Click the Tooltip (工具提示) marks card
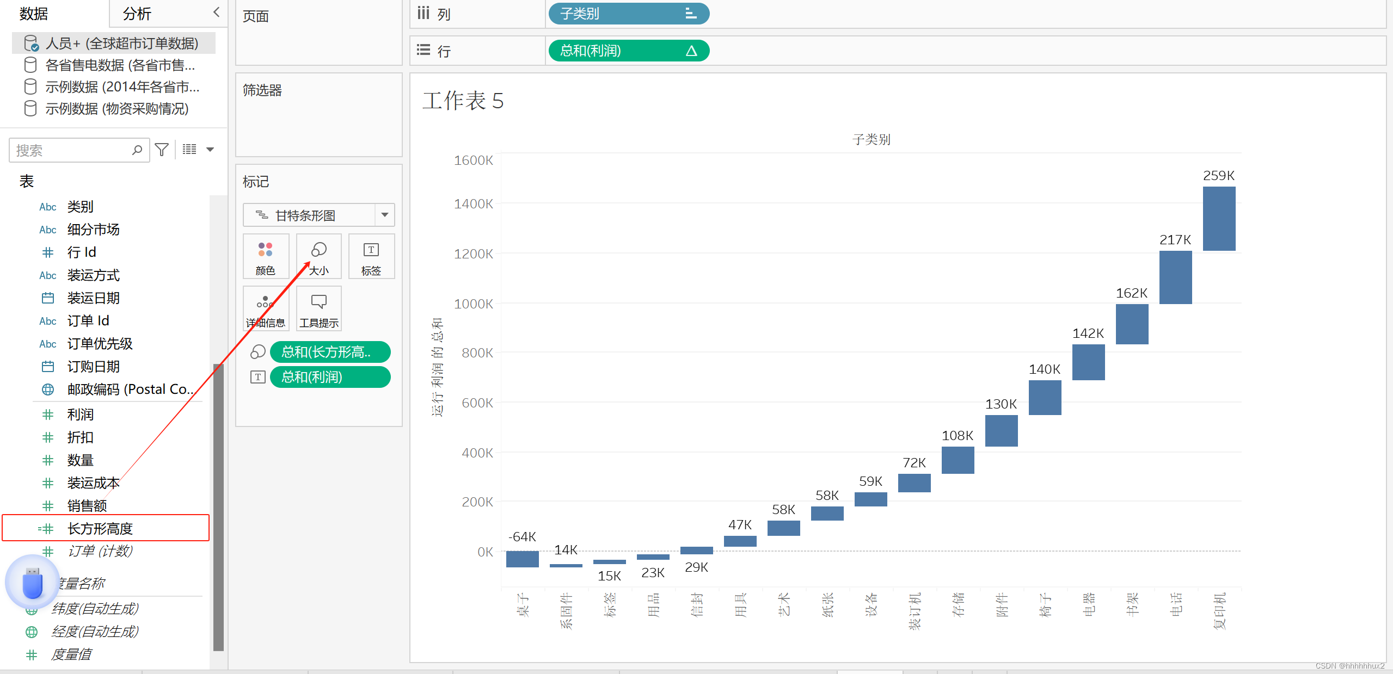The height and width of the screenshot is (674, 1393). pyautogui.click(x=318, y=309)
